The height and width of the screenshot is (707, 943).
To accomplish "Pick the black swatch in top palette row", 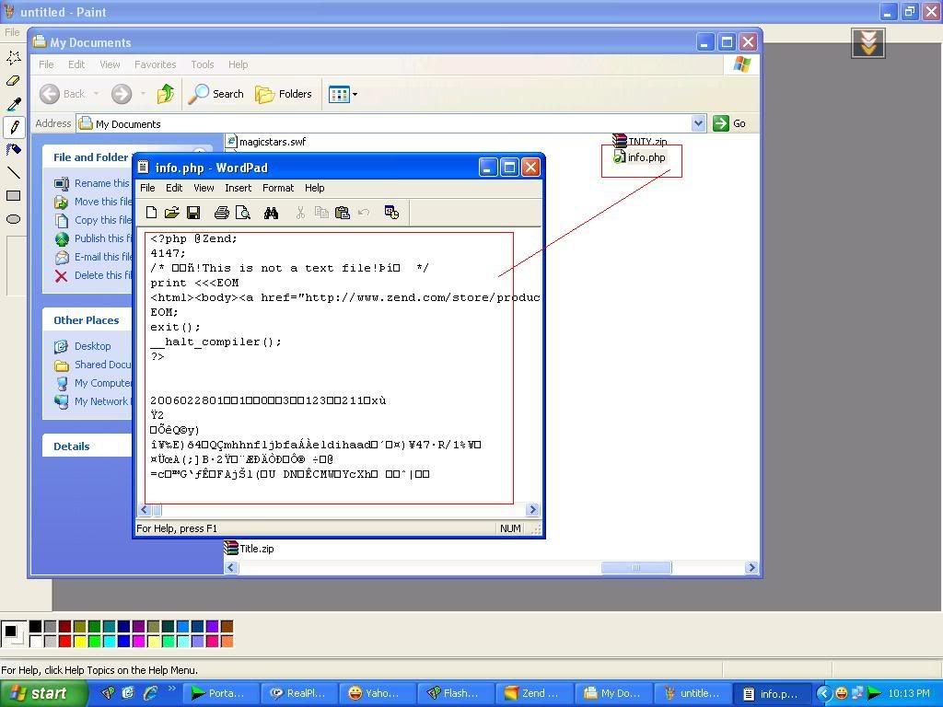I will pyautogui.click(x=36, y=627).
